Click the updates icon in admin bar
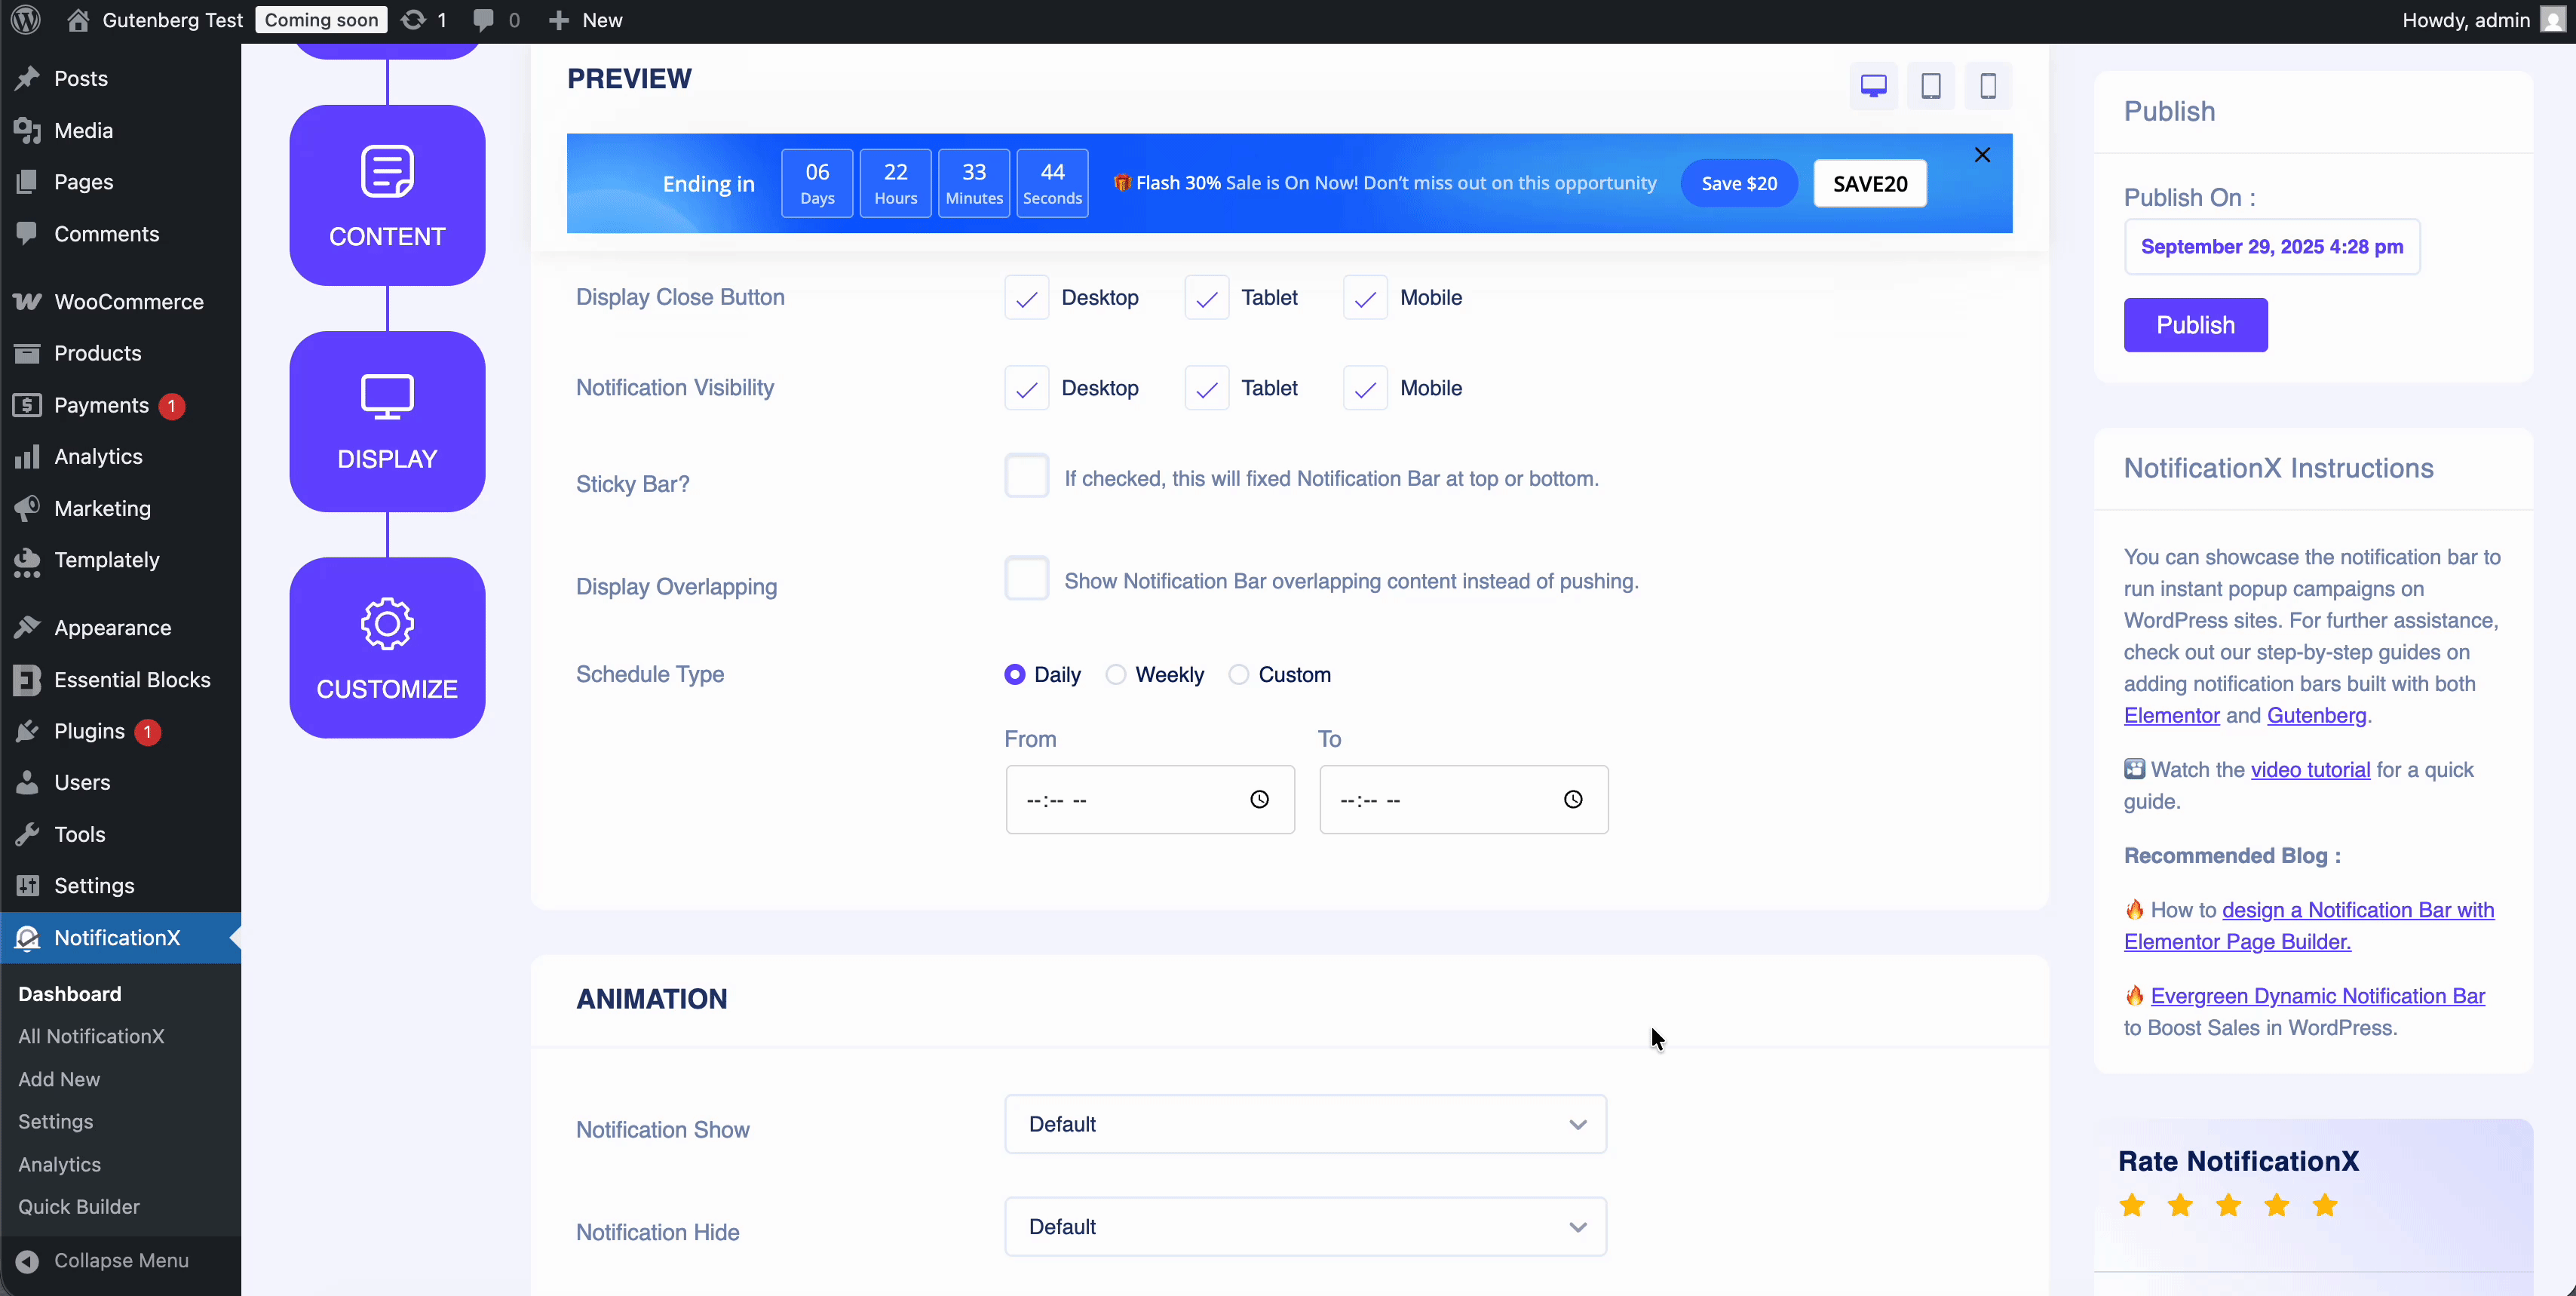The image size is (2576, 1296). tap(414, 20)
